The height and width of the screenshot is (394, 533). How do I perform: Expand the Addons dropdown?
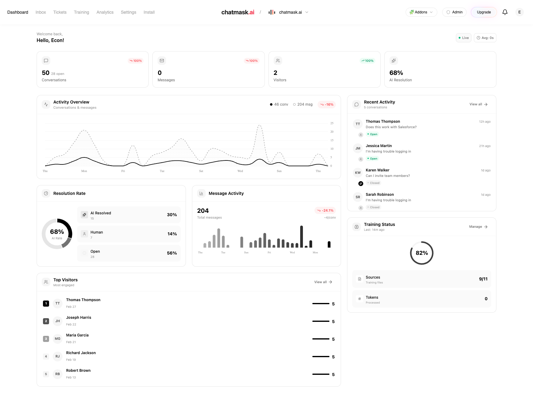[x=421, y=12]
